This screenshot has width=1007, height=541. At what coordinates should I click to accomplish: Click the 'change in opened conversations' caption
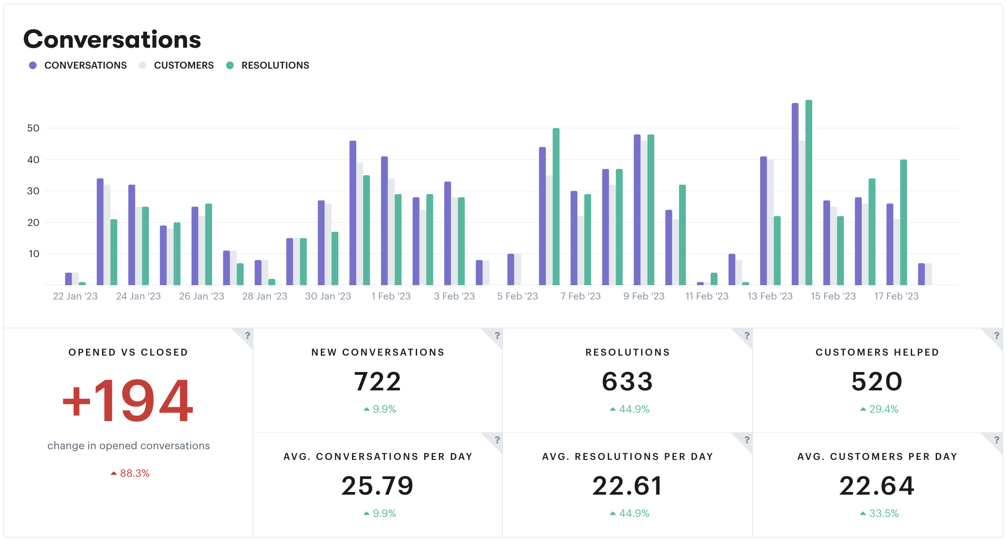click(129, 446)
